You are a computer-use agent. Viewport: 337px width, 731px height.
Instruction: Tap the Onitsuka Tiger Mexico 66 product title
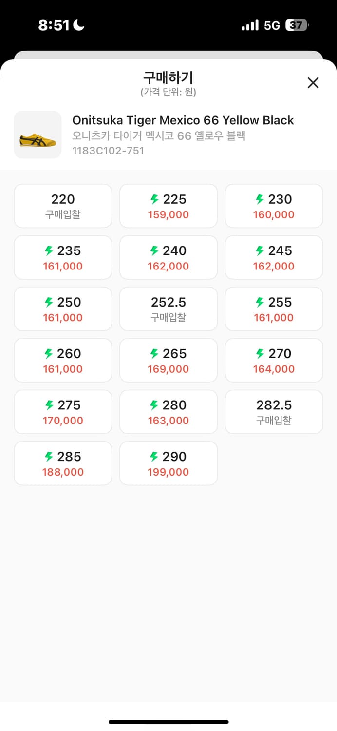[183, 120]
